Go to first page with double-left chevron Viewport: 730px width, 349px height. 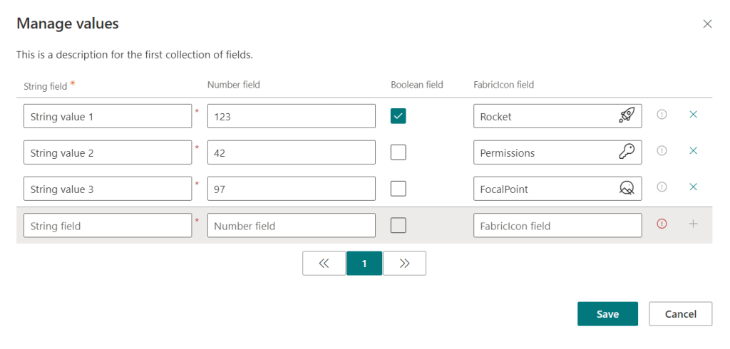324,263
